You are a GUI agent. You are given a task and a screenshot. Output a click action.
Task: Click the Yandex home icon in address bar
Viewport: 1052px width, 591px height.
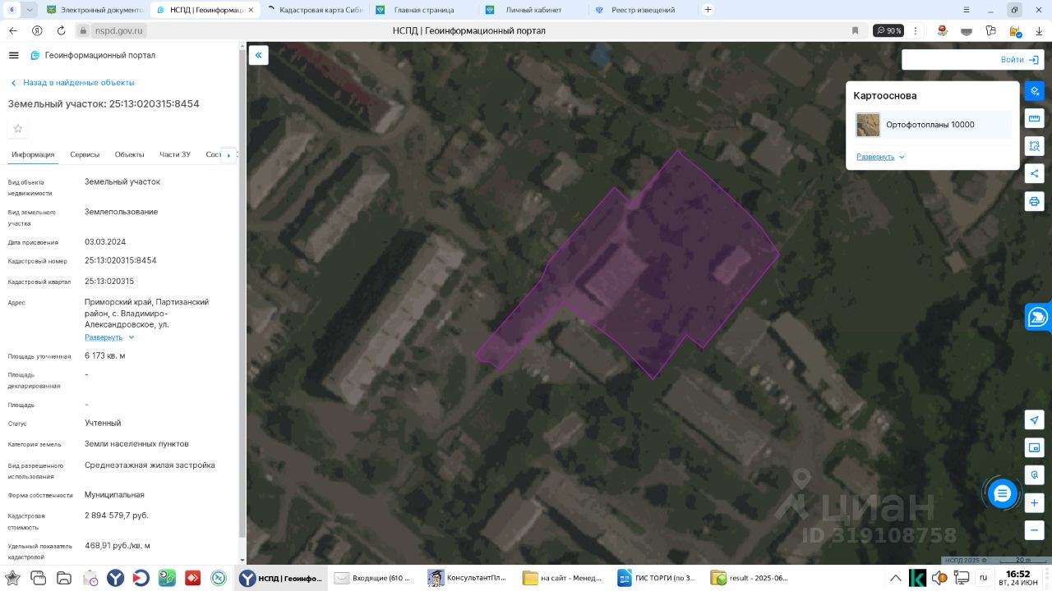point(37,30)
